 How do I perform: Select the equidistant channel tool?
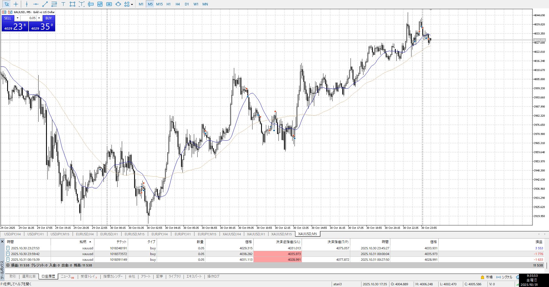pyautogui.click(x=54, y=4)
